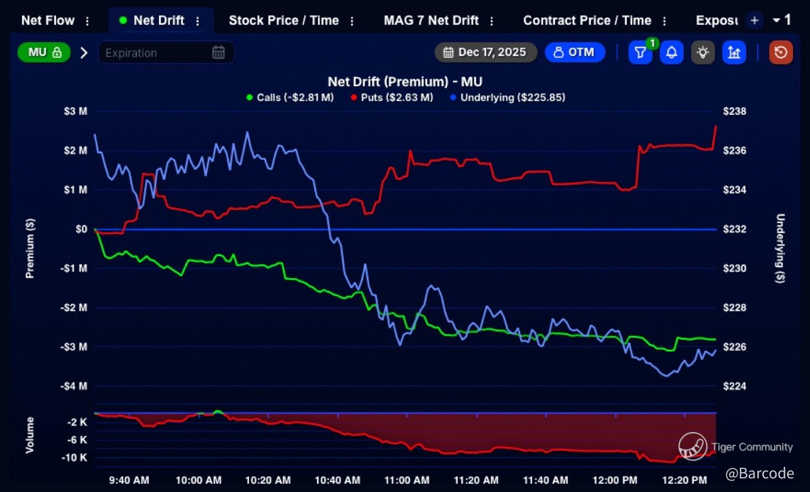Screen dimensions: 810x492
Task: Click the 9:40 AM time axis label
Action: point(129,480)
